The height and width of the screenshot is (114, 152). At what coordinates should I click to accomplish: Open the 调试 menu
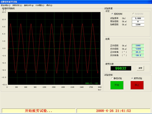tap(49, 5)
